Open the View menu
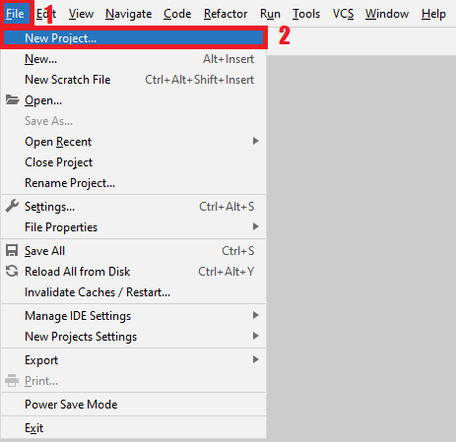 81,14
